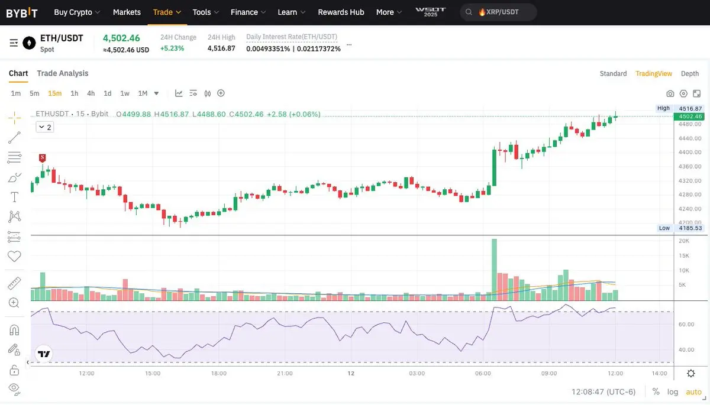
Task: Switch to the Trade Analysis tab
Action: pos(63,73)
